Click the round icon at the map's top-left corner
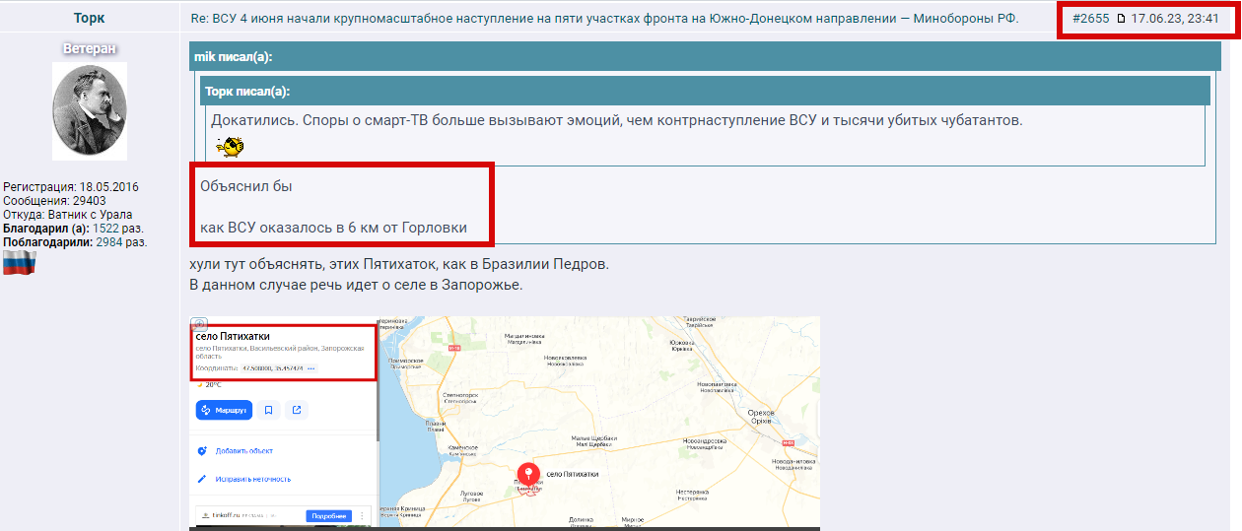 (x=199, y=323)
